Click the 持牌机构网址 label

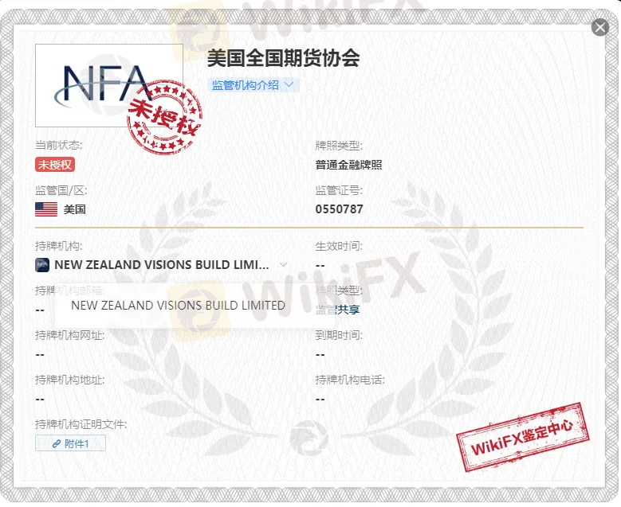[x=70, y=335]
